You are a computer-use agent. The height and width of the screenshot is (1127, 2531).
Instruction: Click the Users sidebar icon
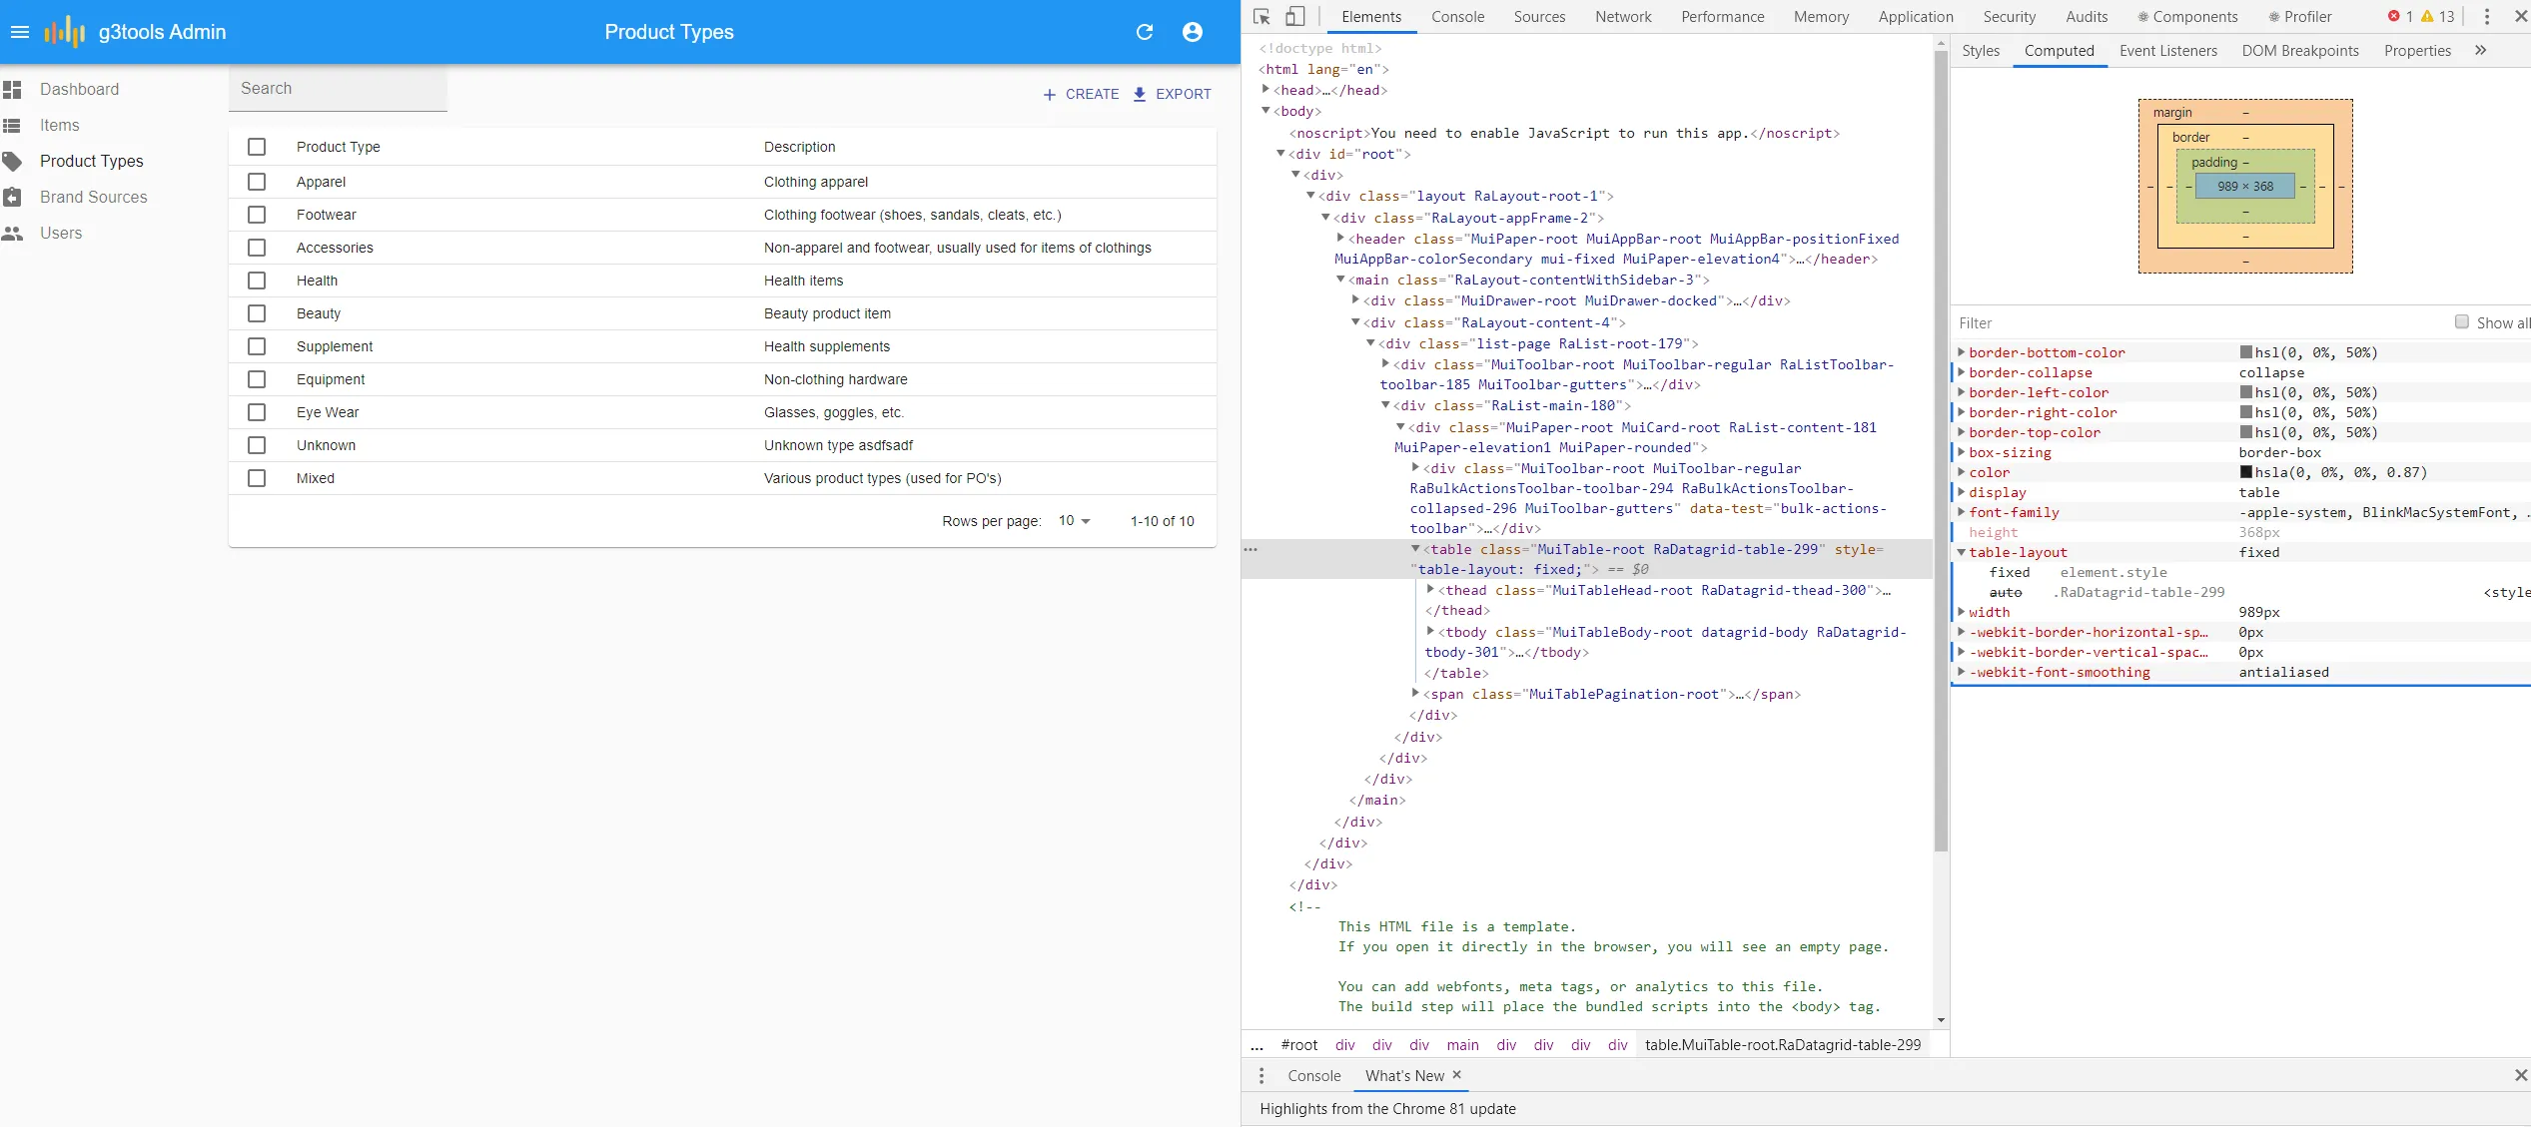(13, 234)
